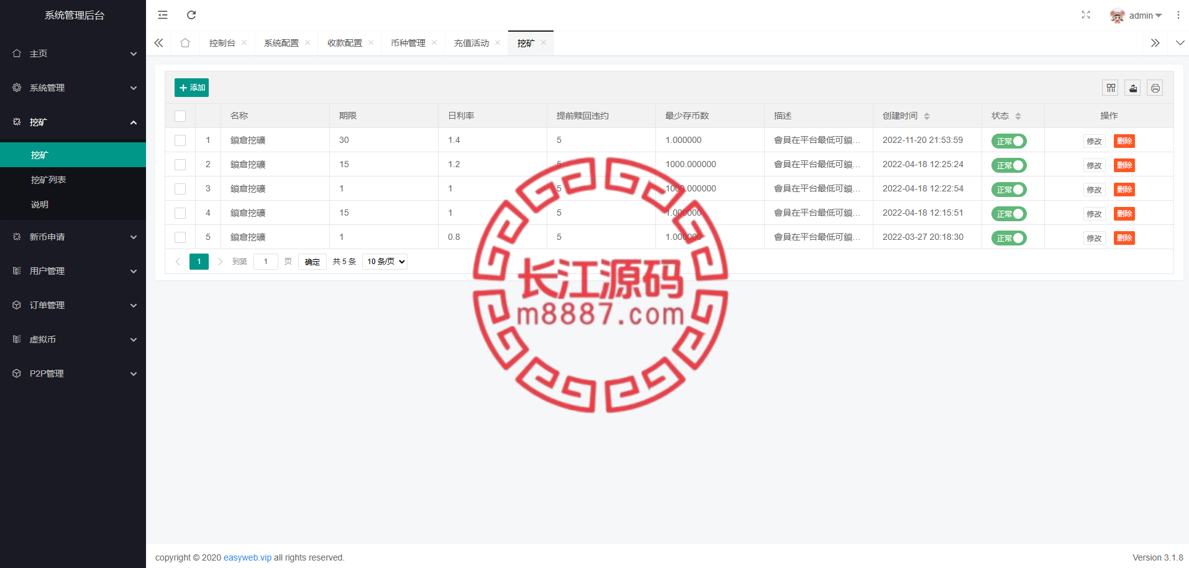Image resolution: width=1189 pixels, height=568 pixels.
Task: Print the table using the printer icon
Action: point(1155,88)
